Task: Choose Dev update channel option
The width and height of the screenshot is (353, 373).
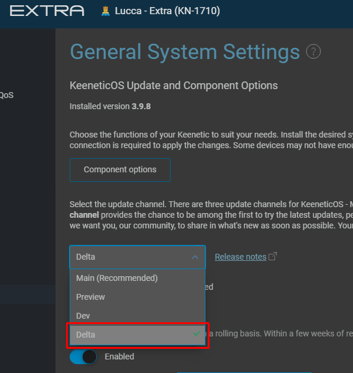Action: point(138,316)
